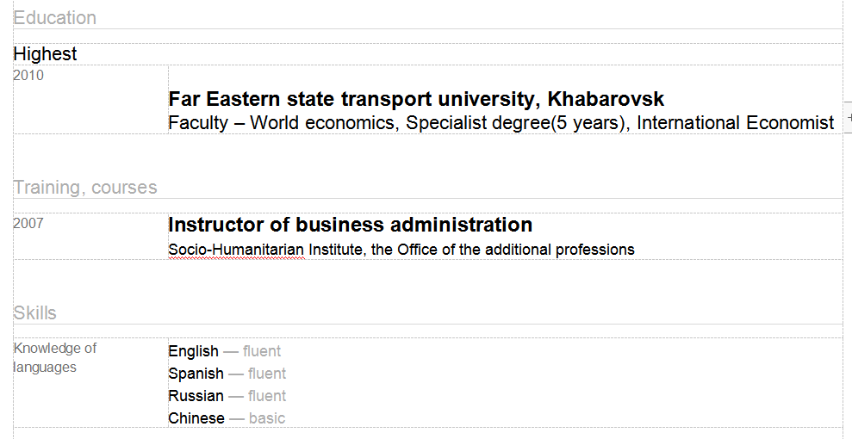Screen dimensions: 852x439
Task: Click the Education section heading
Action: pyautogui.click(x=55, y=18)
